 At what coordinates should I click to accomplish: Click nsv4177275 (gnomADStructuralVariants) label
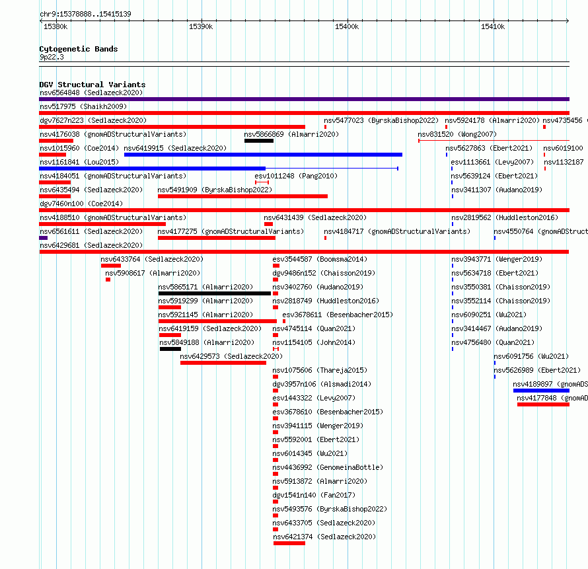(231, 231)
